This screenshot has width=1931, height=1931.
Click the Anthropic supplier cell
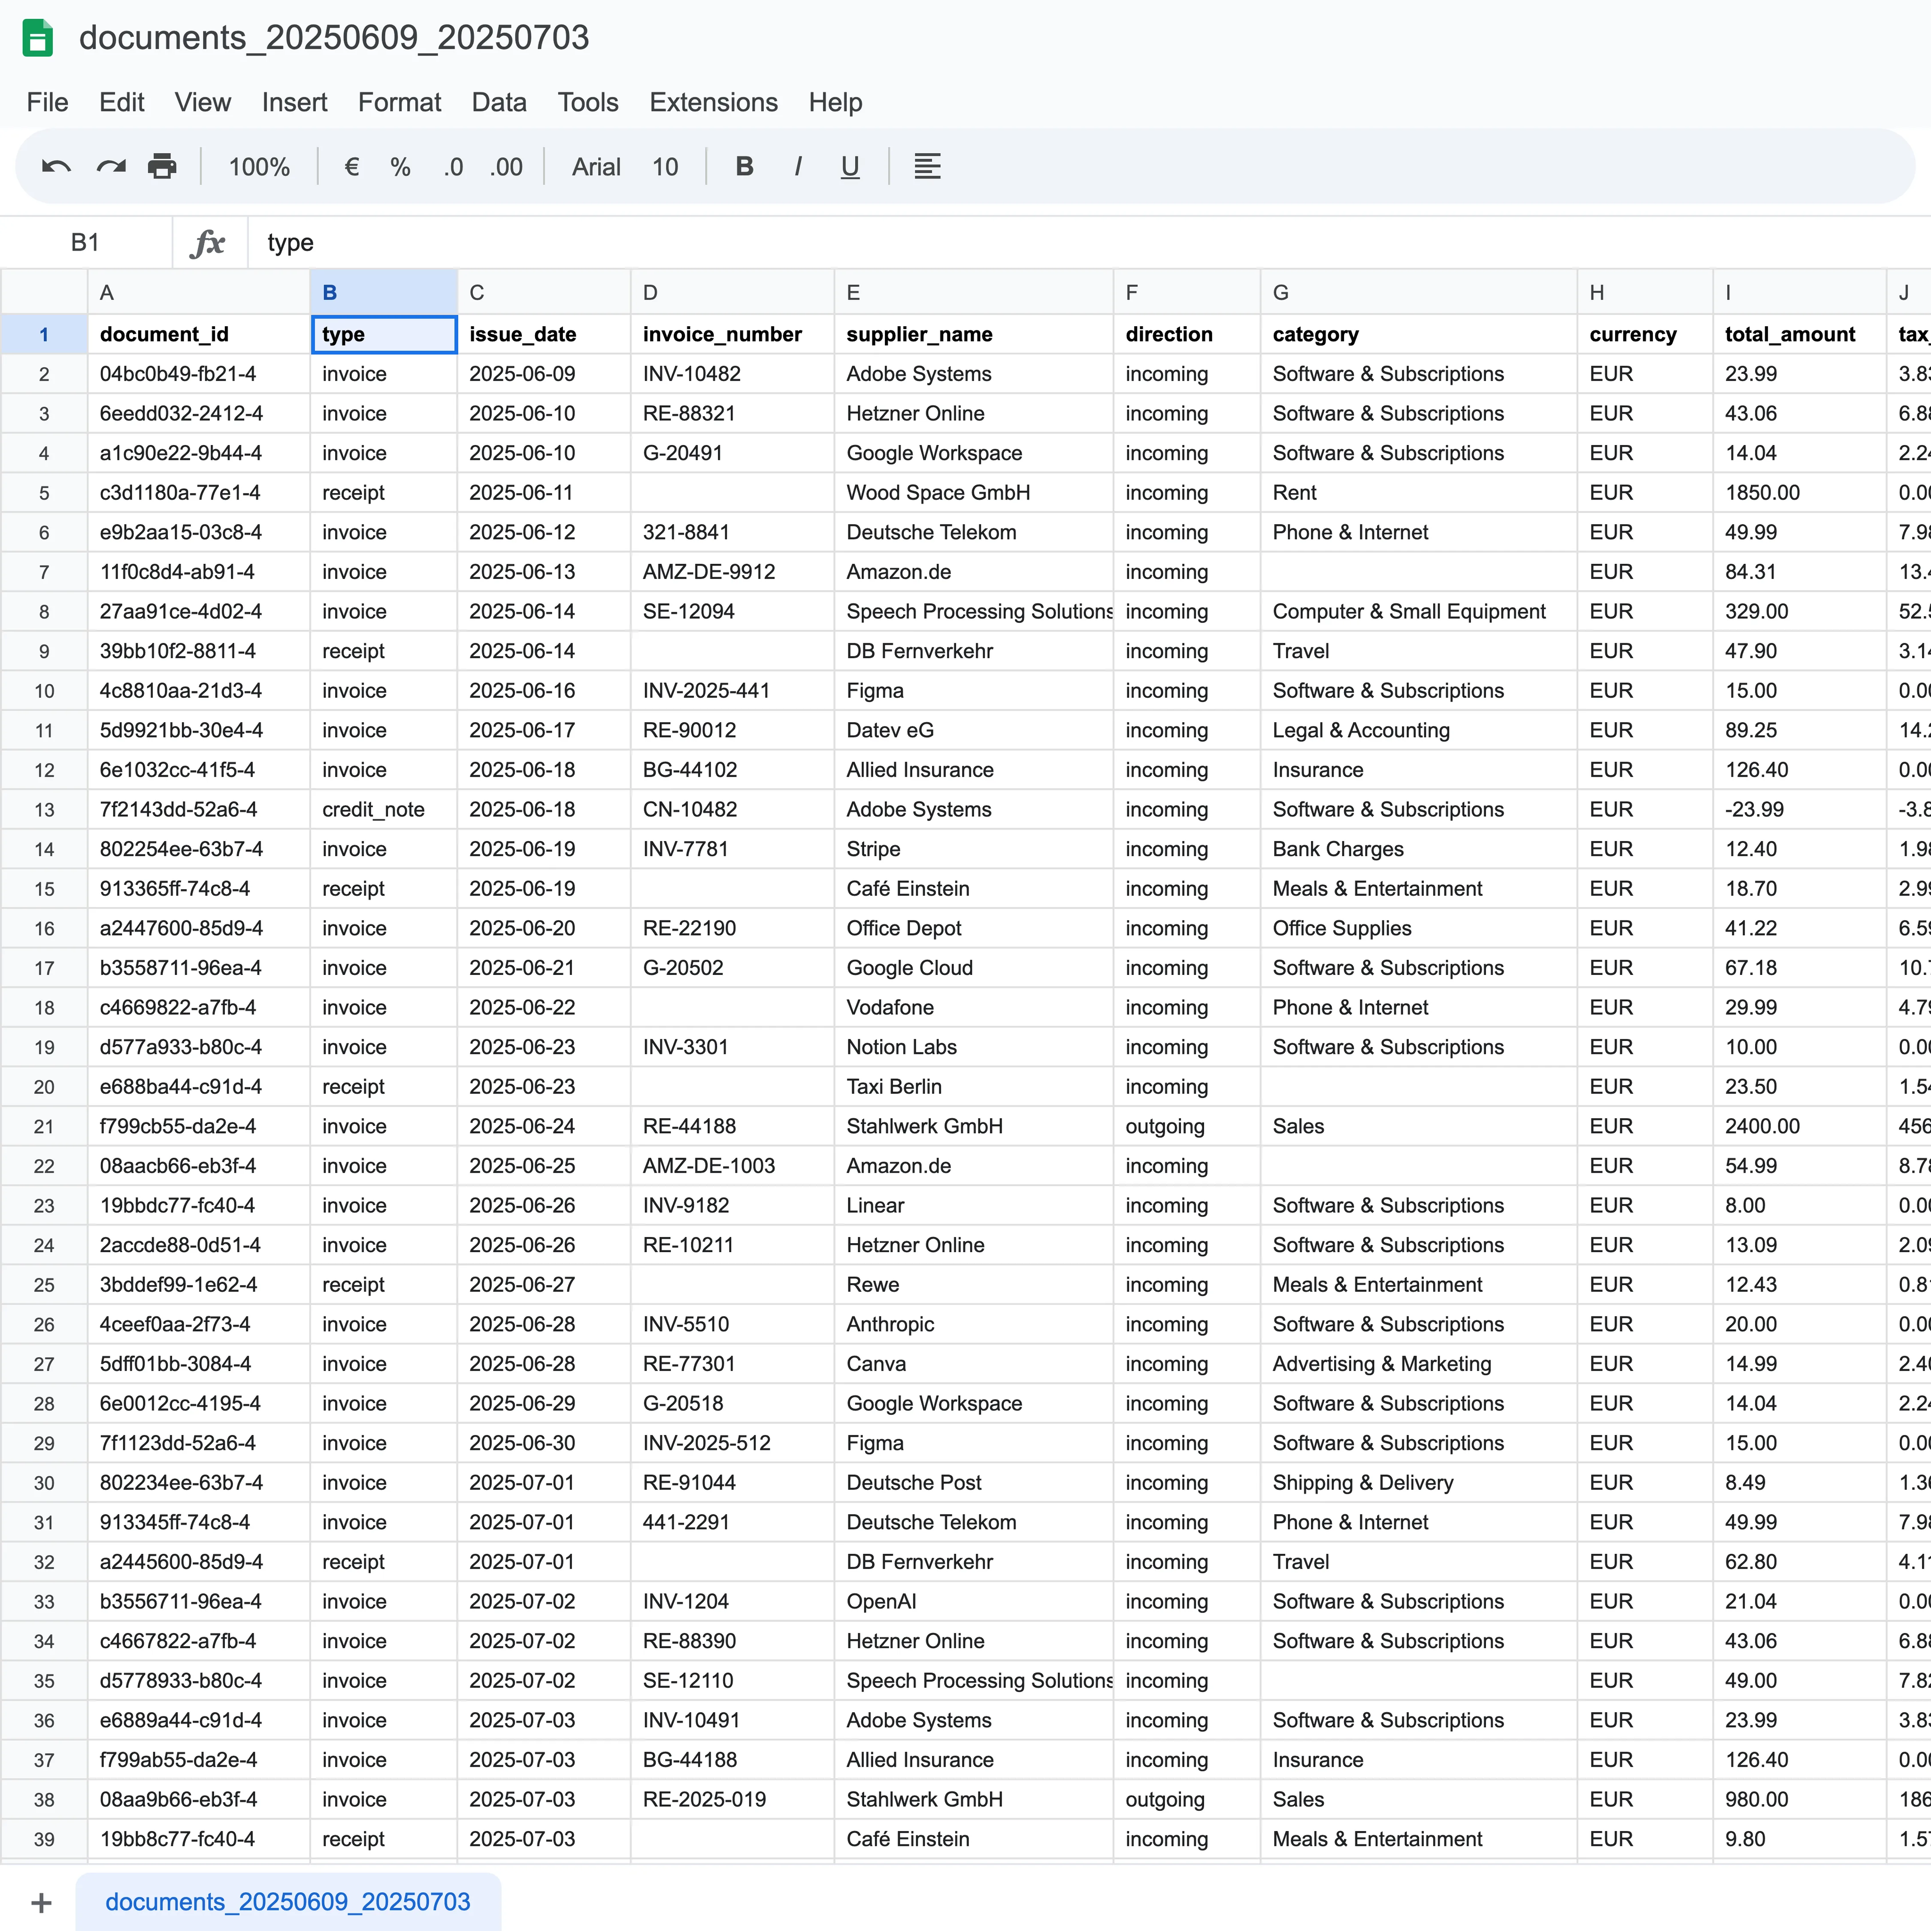974,1324
